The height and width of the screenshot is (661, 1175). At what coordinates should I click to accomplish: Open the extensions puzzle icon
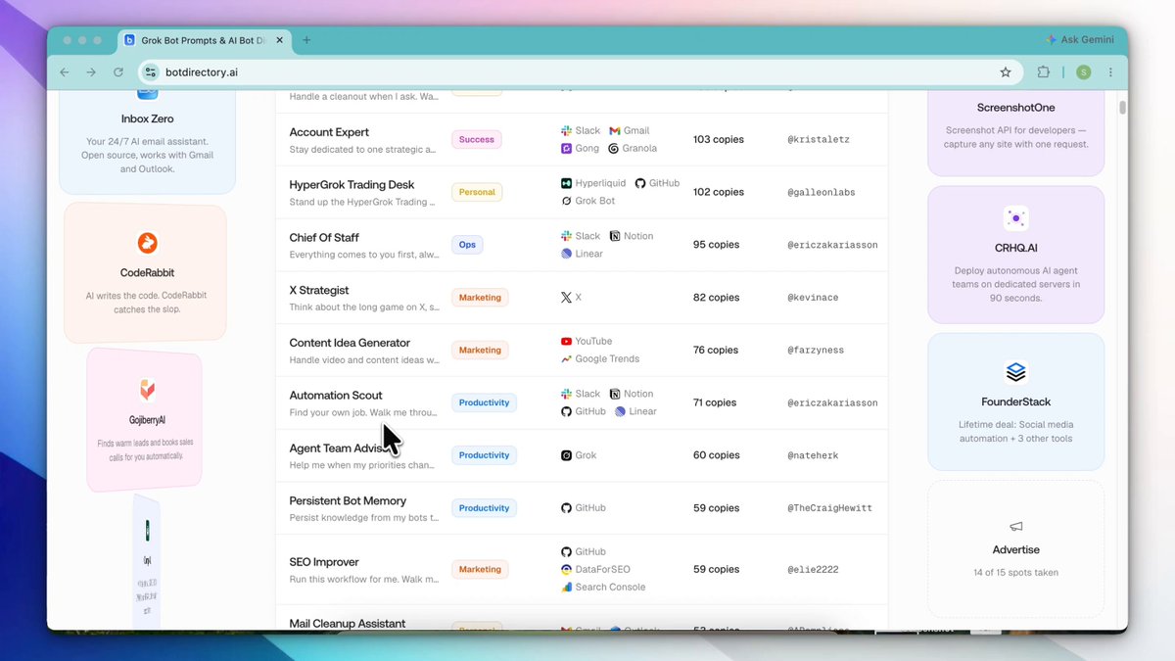[x=1044, y=72]
